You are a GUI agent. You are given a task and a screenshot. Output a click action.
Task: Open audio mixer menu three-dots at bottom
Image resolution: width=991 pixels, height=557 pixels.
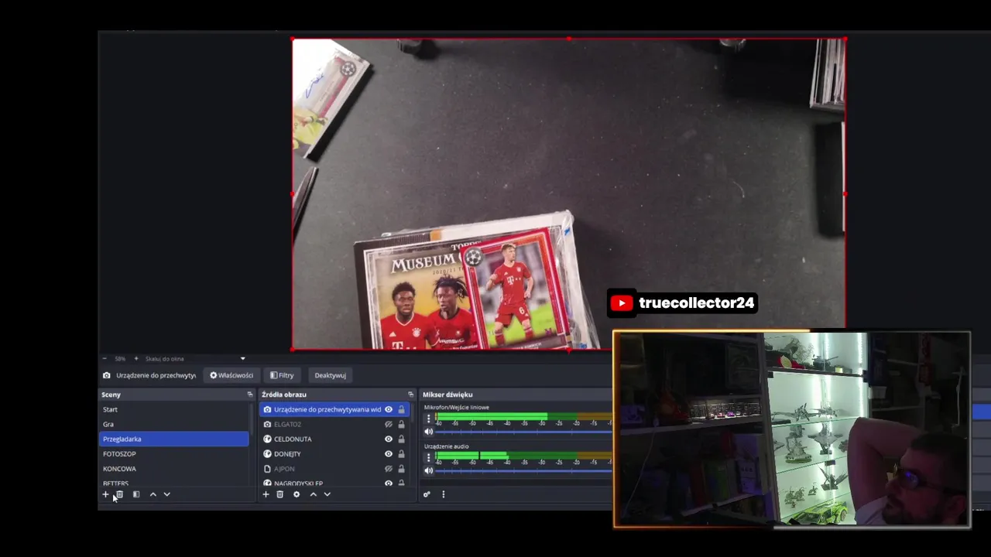[x=444, y=494]
